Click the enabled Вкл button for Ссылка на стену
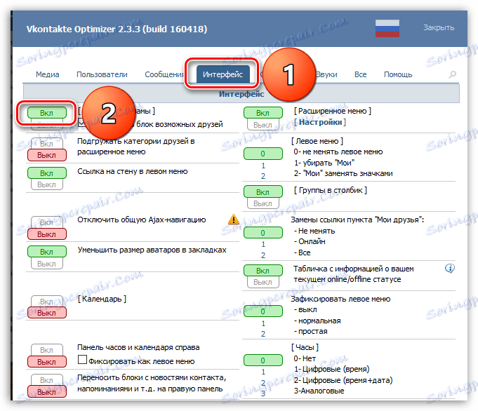478x411 pixels. 47,173
